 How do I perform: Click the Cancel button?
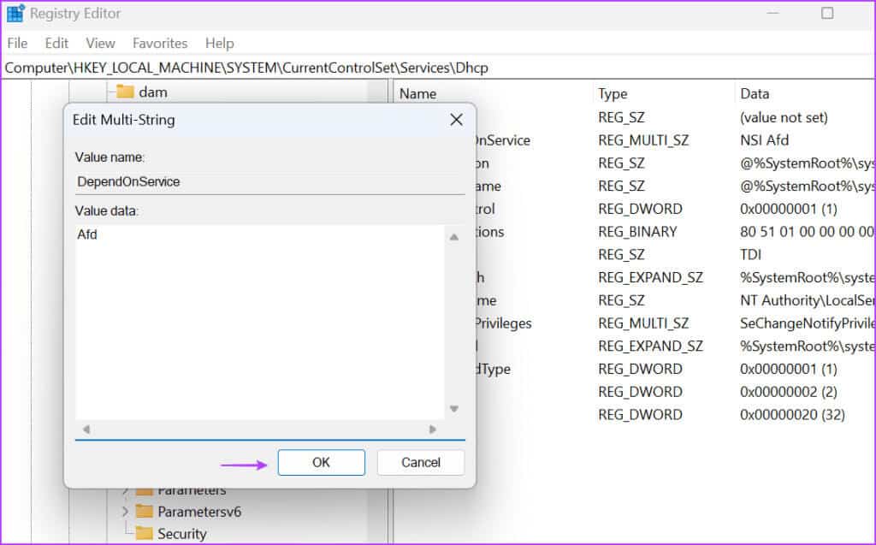click(421, 462)
